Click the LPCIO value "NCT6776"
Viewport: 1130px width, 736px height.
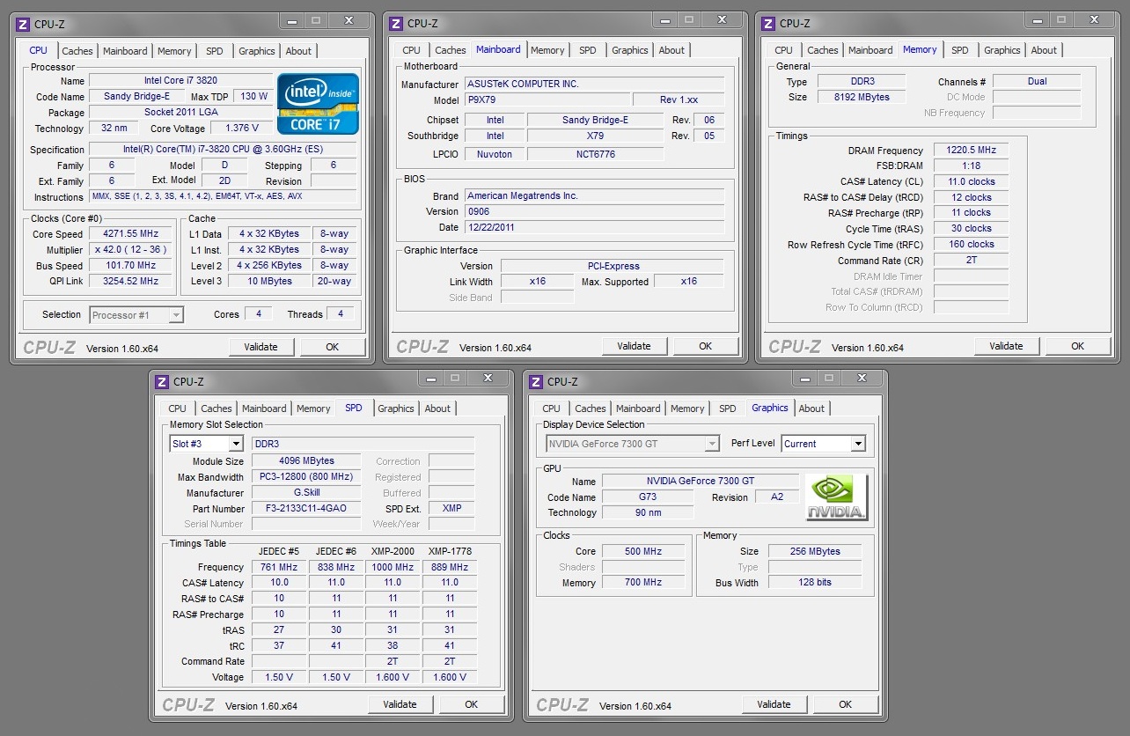click(x=595, y=154)
